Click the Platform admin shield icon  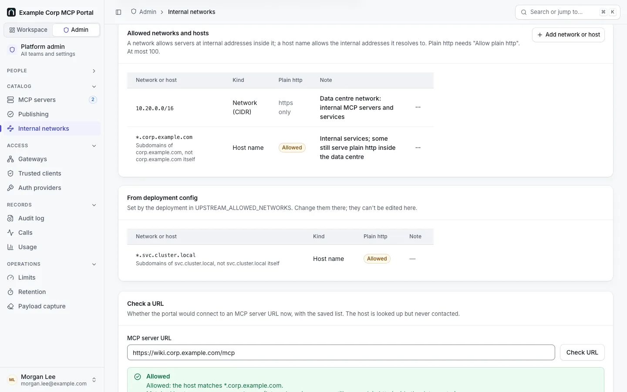(x=12, y=50)
